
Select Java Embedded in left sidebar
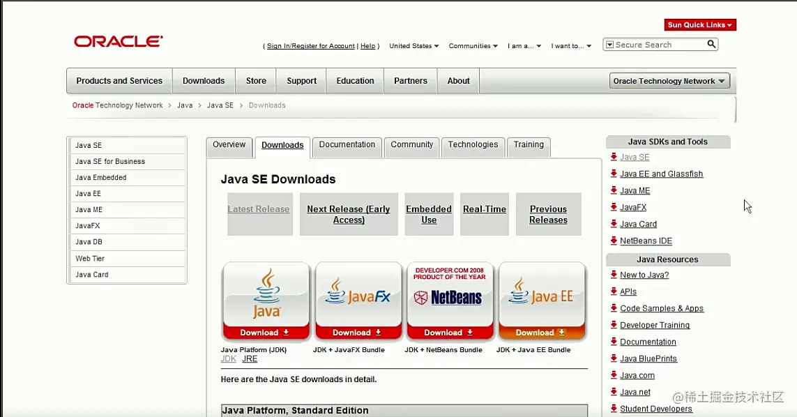127,178
